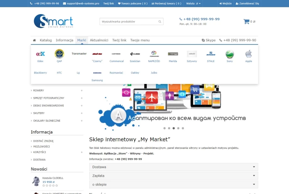Click the Wejście login link
The height and width of the screenshot is (194, 289).
[x=225, y=3]
